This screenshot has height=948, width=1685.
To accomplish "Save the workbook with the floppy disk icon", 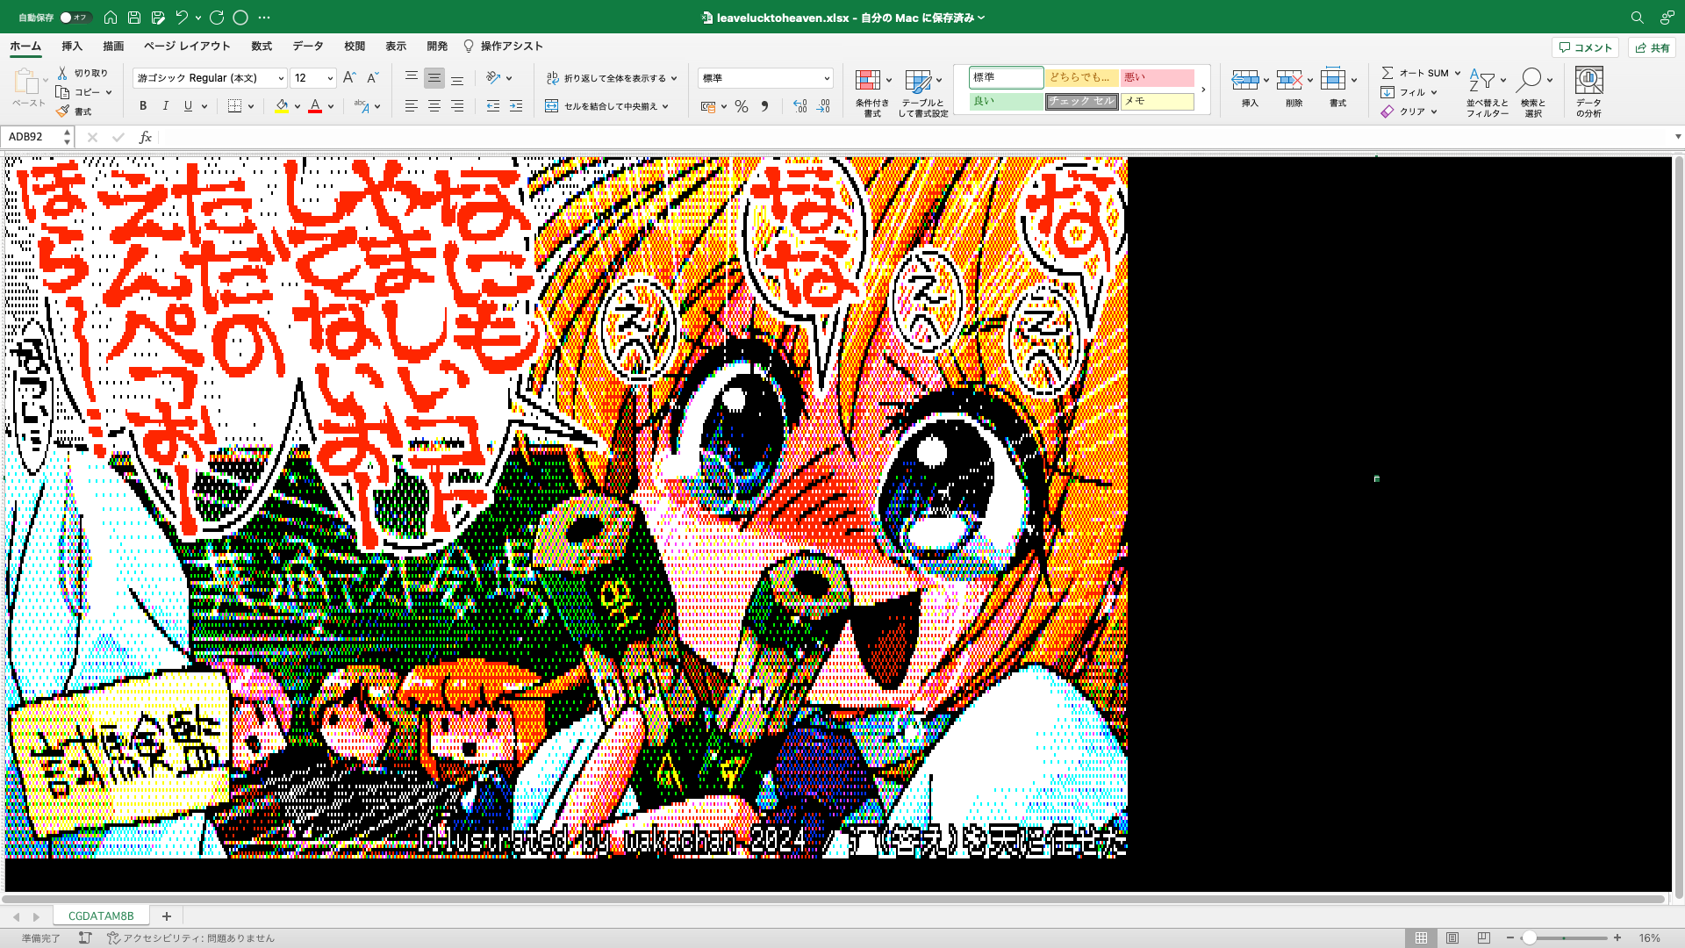I will [x=134, y=17].
